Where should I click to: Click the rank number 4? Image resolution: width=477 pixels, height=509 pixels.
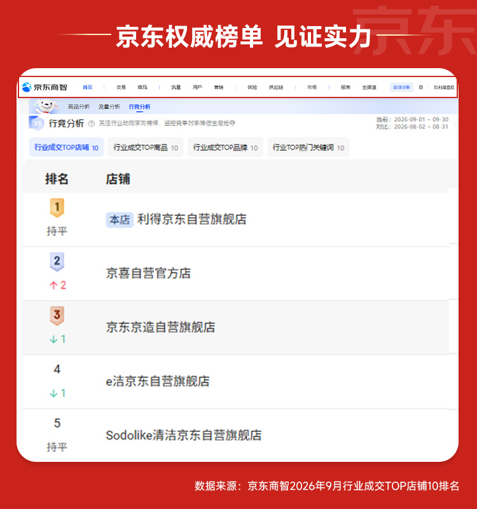[57, 369]
